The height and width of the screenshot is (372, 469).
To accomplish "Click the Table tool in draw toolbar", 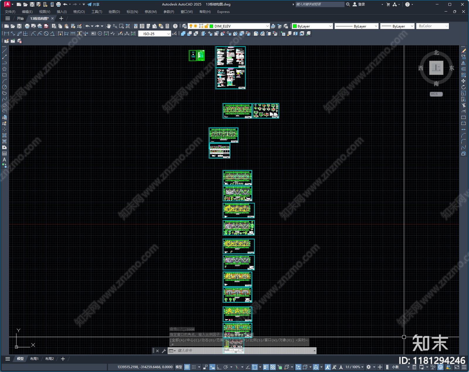I will click(4, 153).
